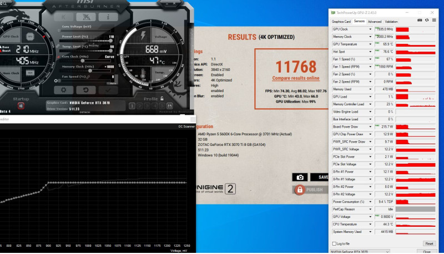Toggle the link icon beside Temp. Limit
Screen dimensions: 444x254
58,46
